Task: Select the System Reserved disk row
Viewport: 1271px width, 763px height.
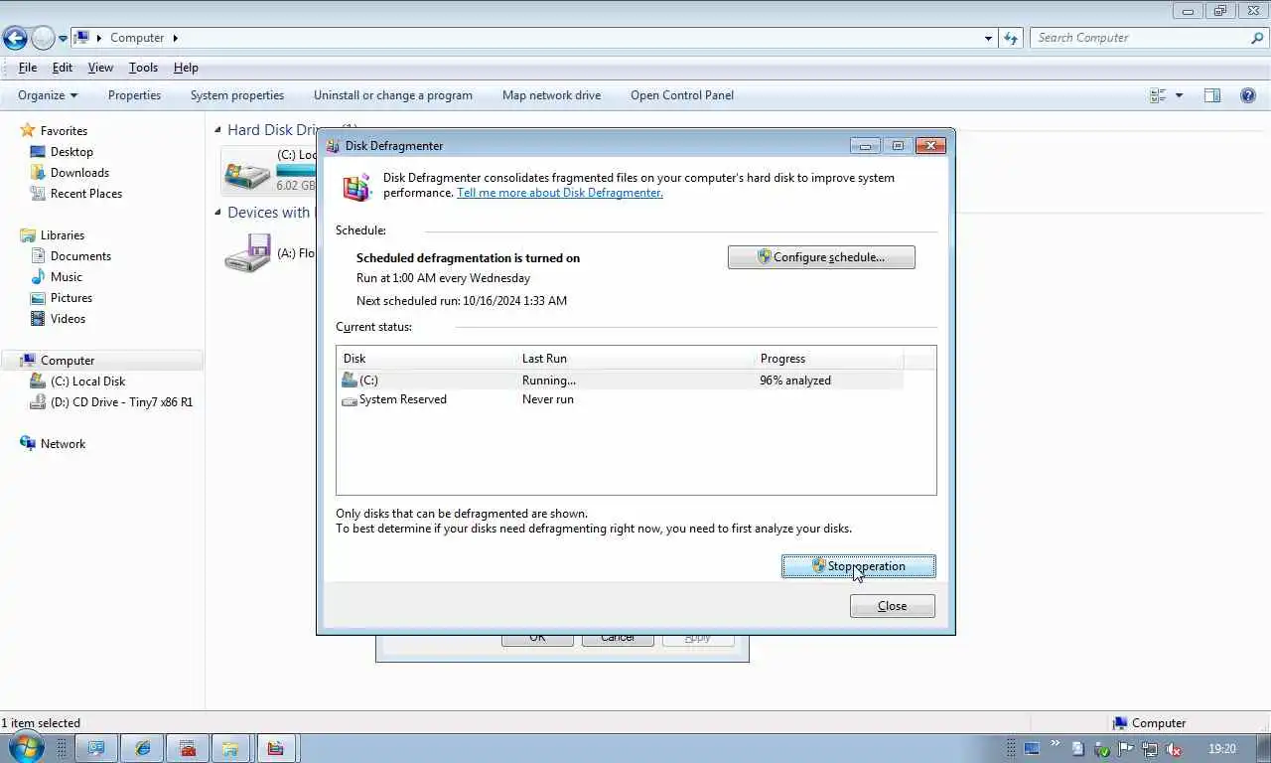Action: click(621, 399)
